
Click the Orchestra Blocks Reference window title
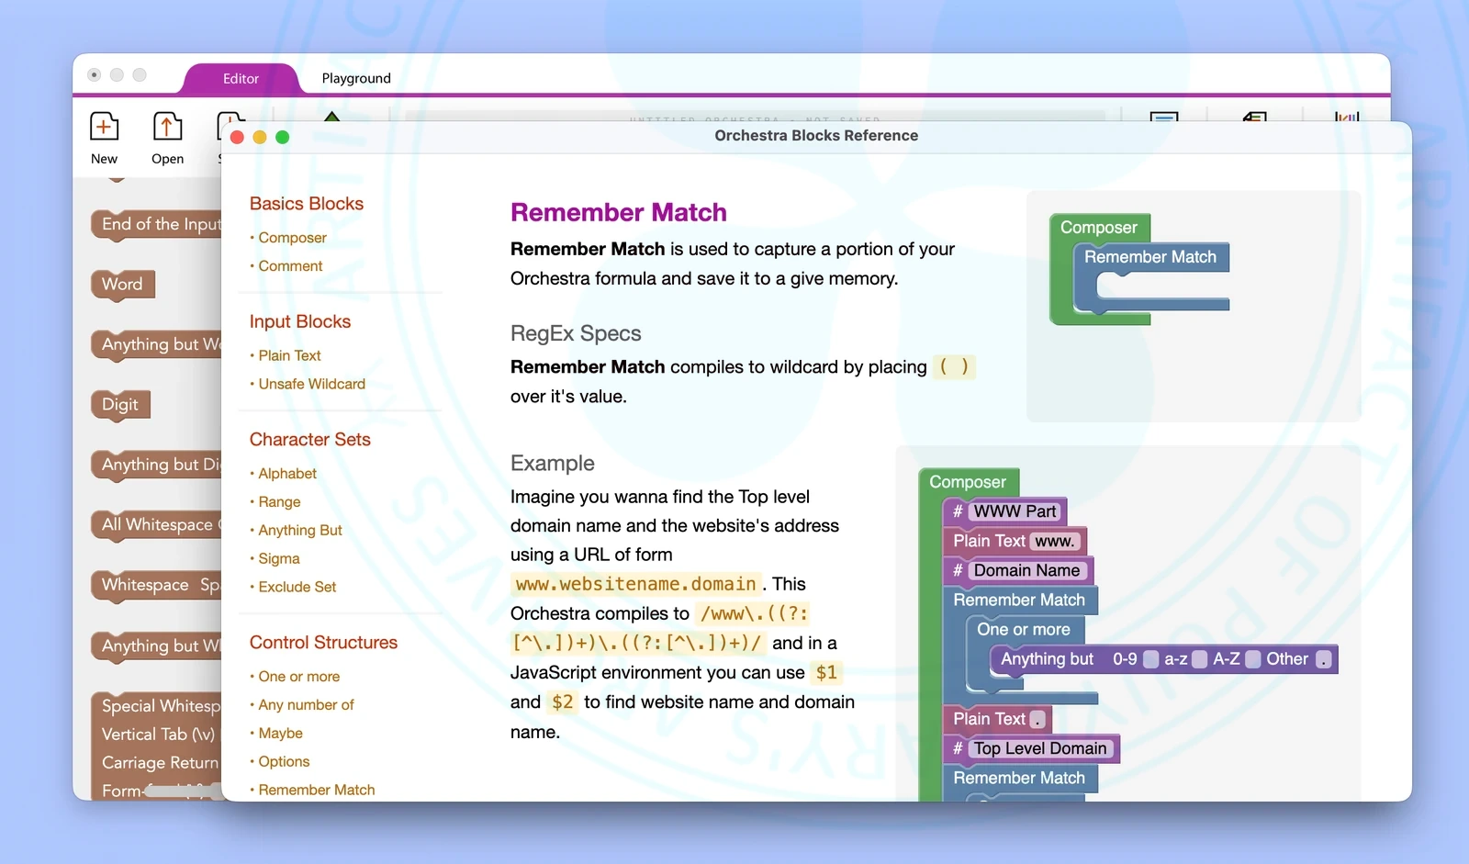(816, 136)
